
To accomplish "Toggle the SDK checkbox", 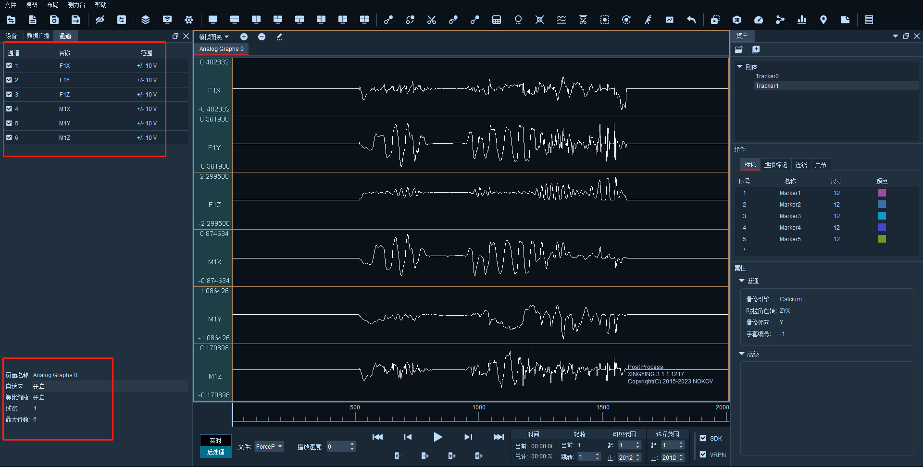I will pos(703,438).
